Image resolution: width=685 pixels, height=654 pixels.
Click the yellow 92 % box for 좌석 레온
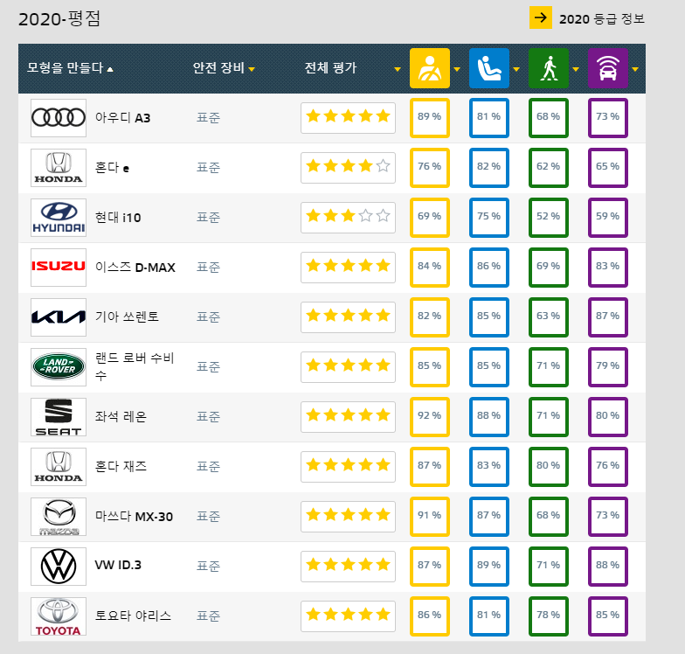pos(430,417)
